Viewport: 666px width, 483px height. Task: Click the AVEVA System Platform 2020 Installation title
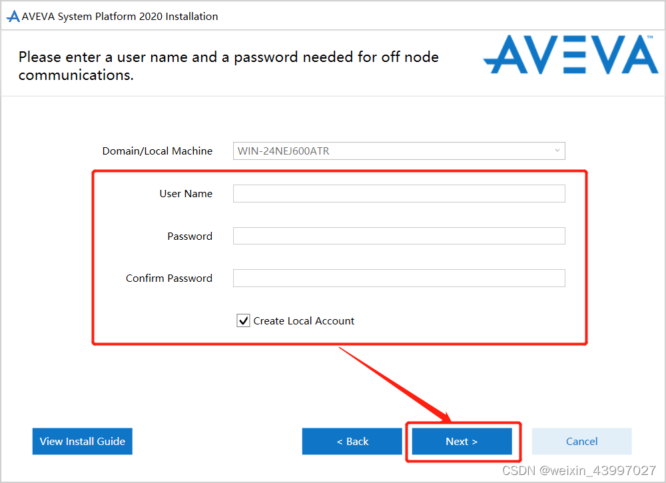120,17
